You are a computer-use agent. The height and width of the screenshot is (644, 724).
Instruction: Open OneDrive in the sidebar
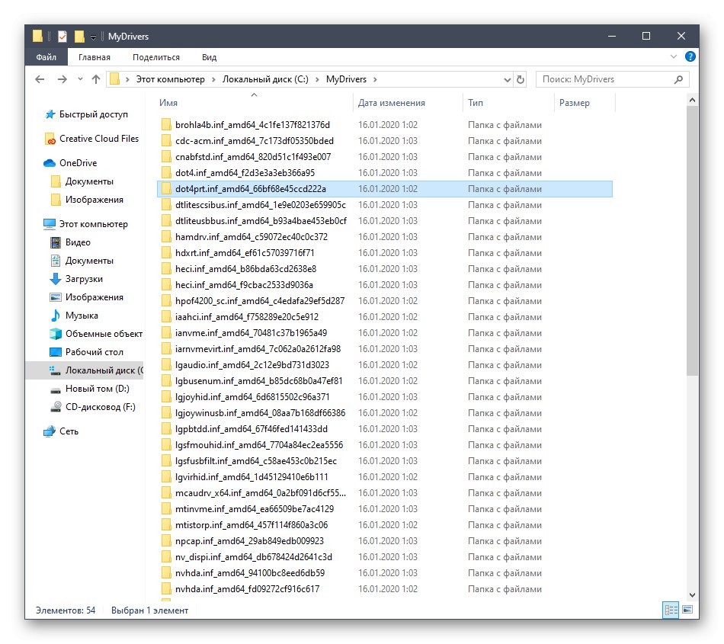click(x=77, y=162)
